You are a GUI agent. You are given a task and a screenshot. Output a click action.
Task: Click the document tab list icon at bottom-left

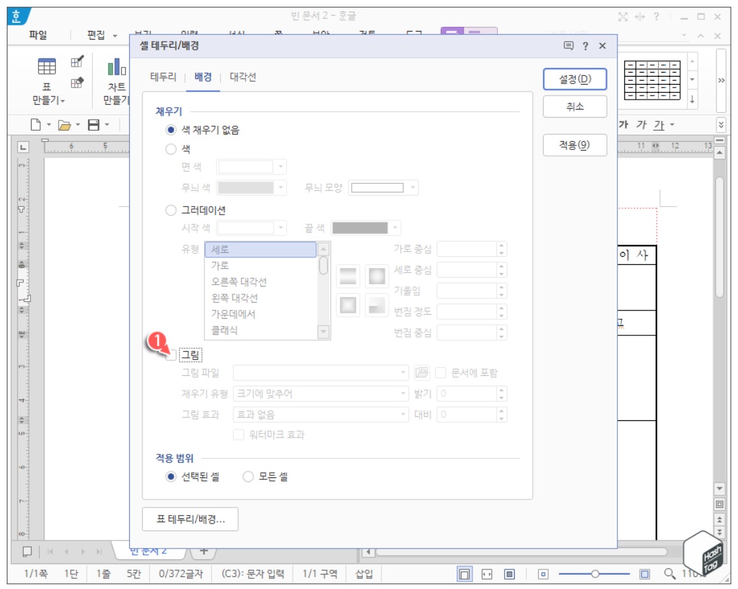tap(28, 551)
